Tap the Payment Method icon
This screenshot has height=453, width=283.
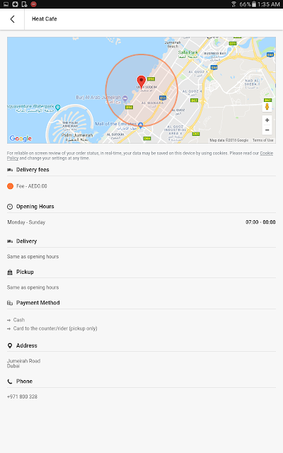[x=10, y=303]
